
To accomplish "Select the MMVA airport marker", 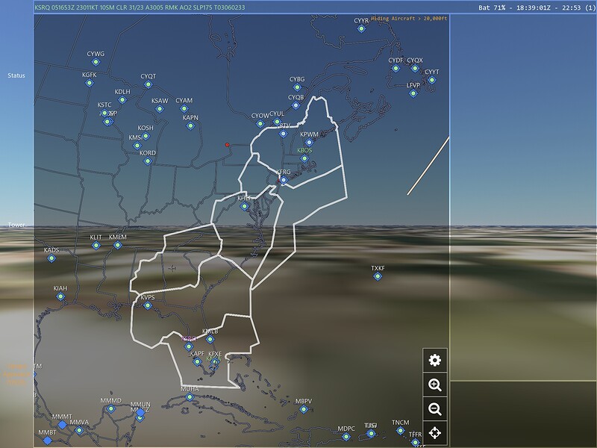I will pyautogui.click(x=79, y=431).
